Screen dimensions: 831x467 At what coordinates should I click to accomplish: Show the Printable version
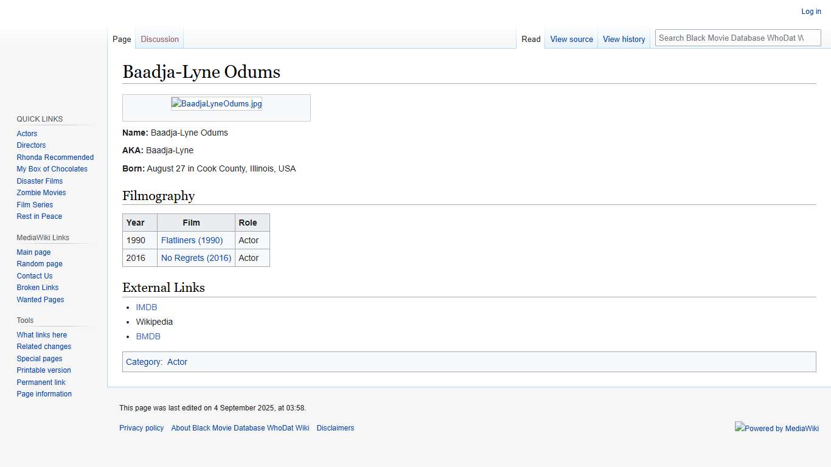(43, 370)
